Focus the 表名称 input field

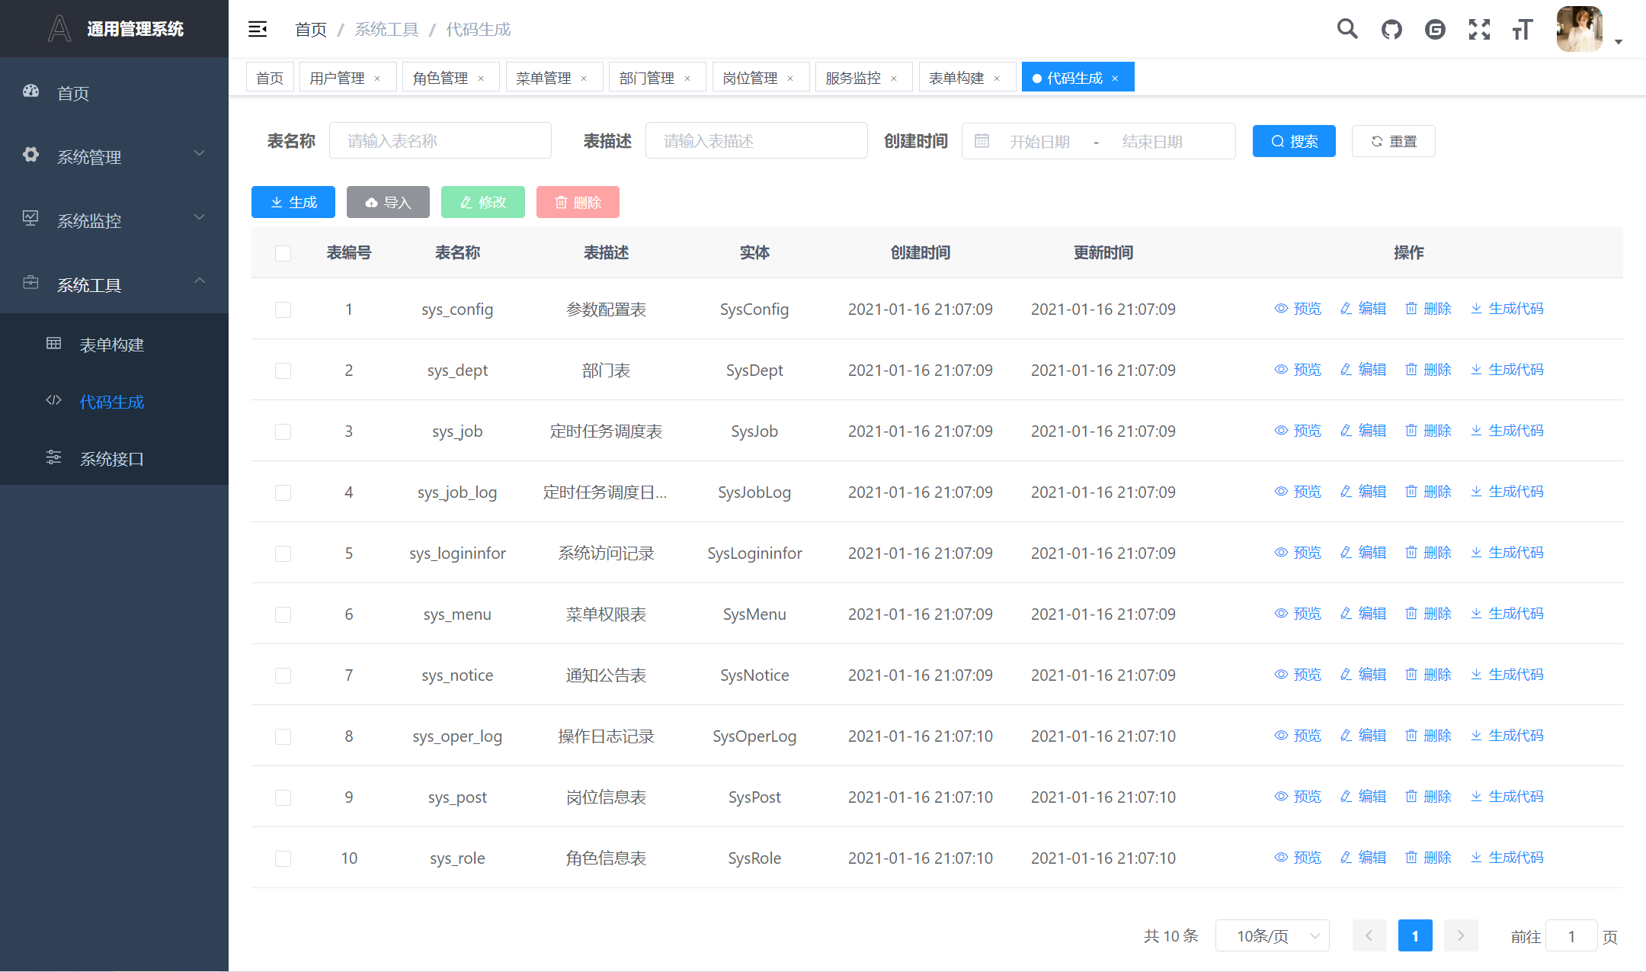[440, 140]
